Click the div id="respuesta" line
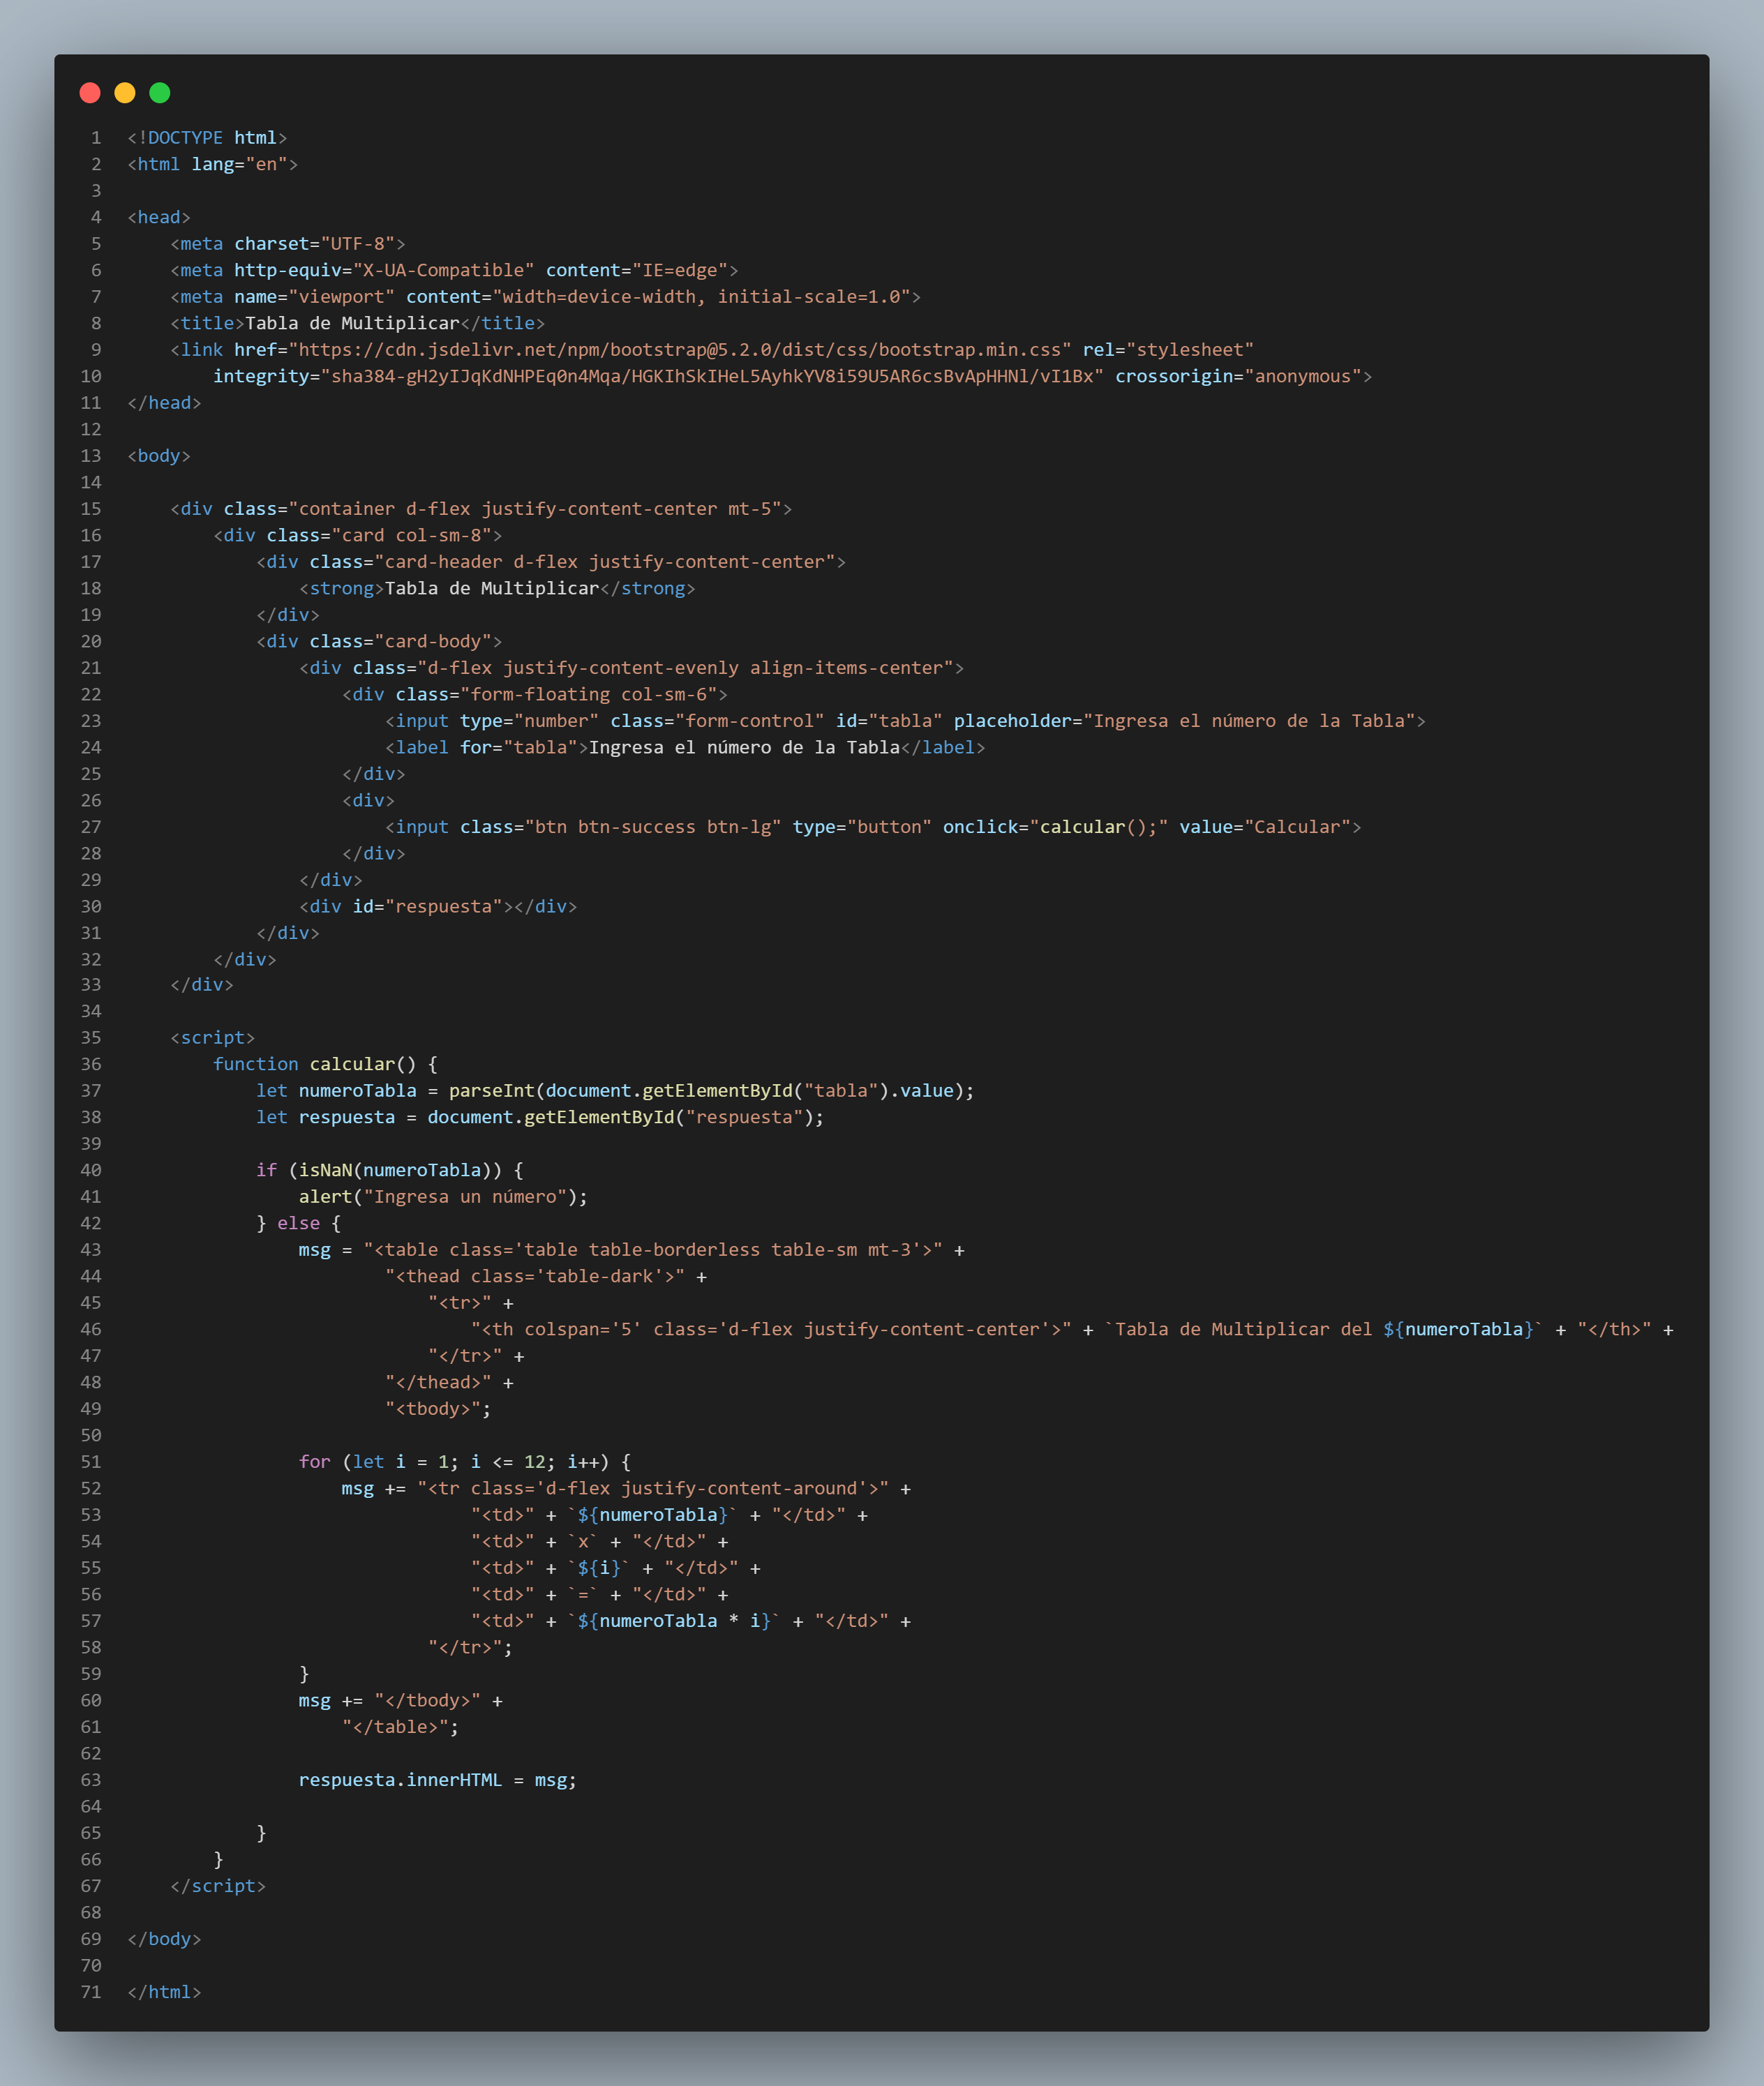This screenshot has width=1764, height=2086. pyautogui.click(x=438, y=906)
